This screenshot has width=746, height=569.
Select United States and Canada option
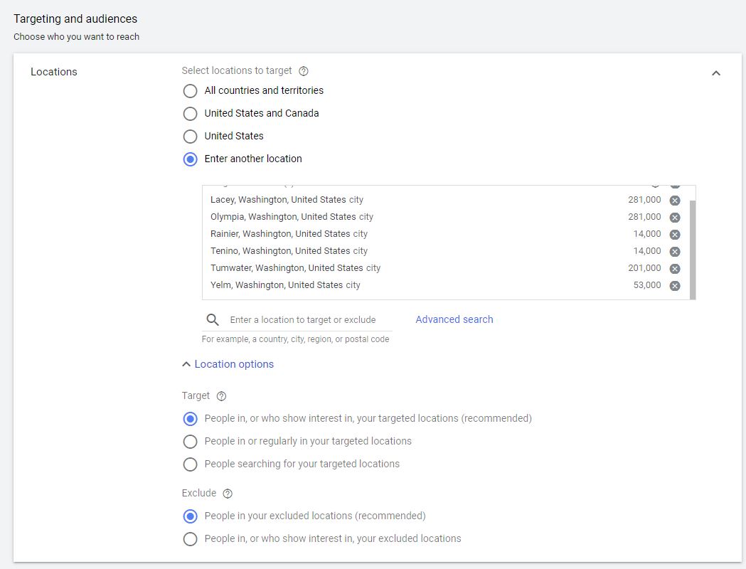(190, 114)
